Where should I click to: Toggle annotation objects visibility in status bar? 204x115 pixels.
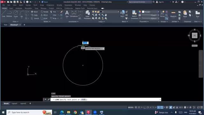[171, 107]
